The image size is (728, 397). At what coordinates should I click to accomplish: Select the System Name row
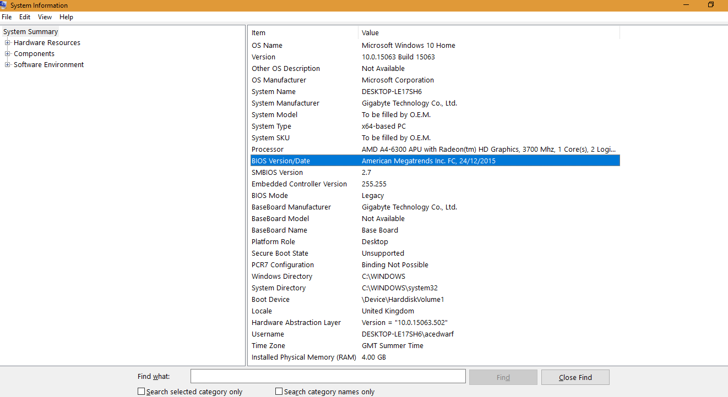[x=434, y=92]
